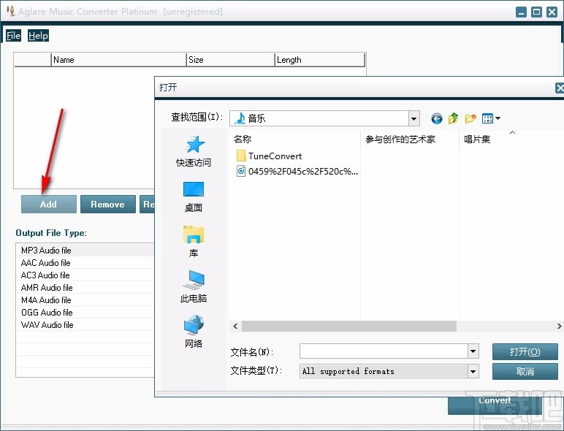
Task: Click the Name column header
Action: point(118,60)
